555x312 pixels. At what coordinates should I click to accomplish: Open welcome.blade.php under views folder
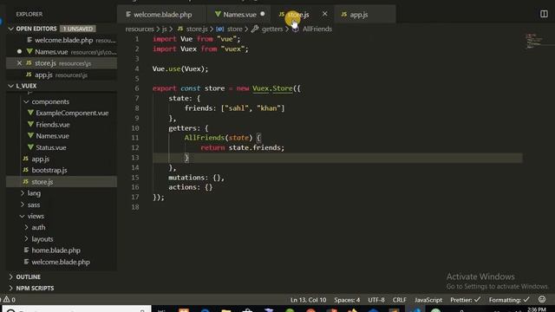point(61,262)
